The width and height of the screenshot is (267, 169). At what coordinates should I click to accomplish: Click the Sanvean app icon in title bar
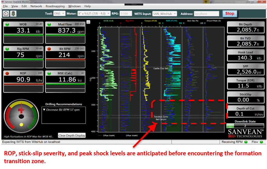click(x=3, y=2)
